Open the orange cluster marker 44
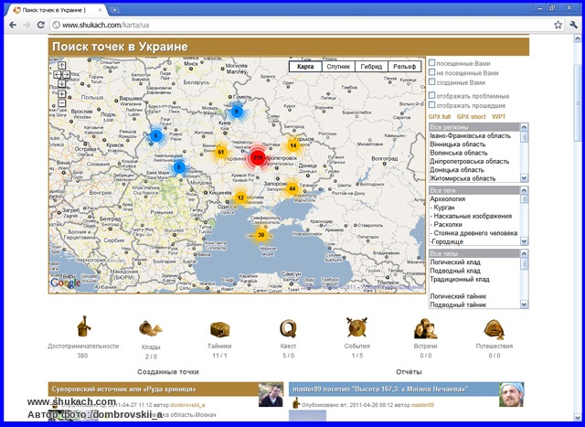 click(x=292, y=188)
